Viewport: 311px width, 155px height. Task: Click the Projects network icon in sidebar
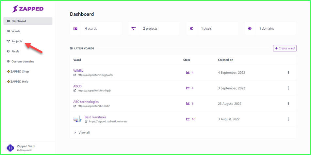tap(8, 41)
